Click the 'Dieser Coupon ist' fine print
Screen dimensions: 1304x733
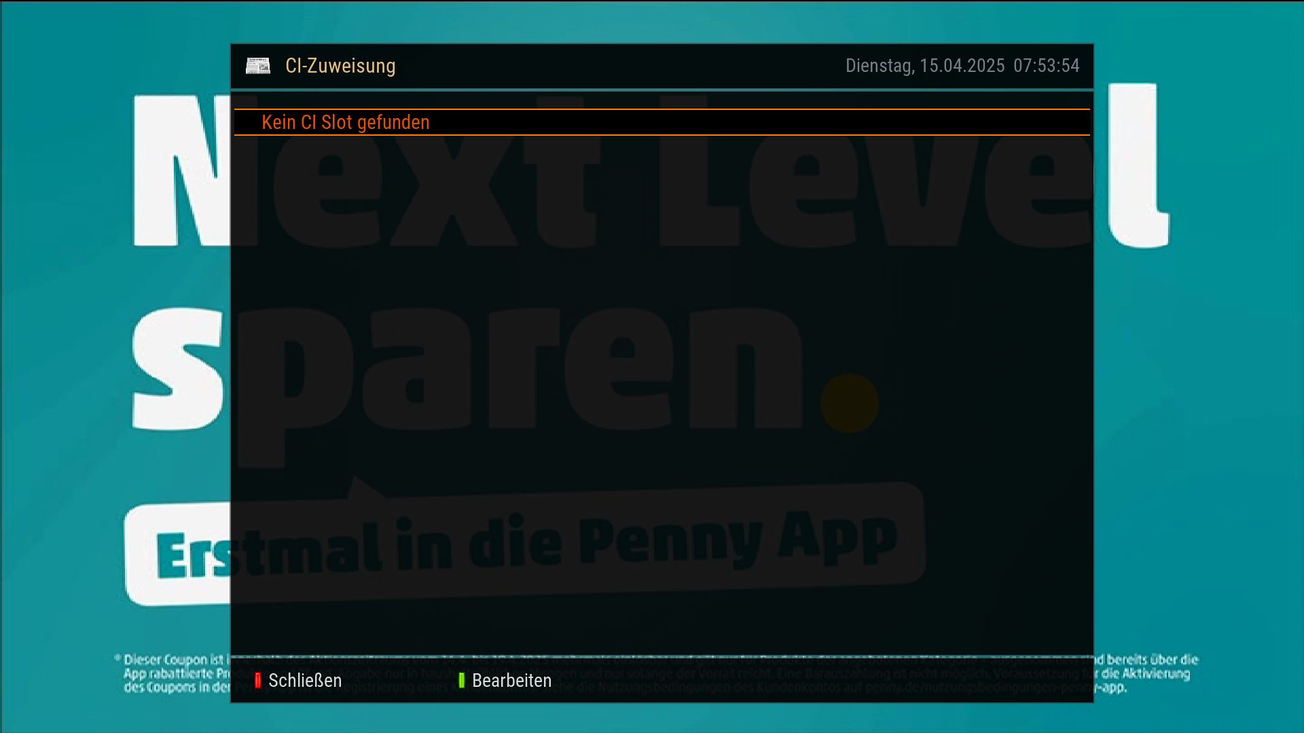173,660
